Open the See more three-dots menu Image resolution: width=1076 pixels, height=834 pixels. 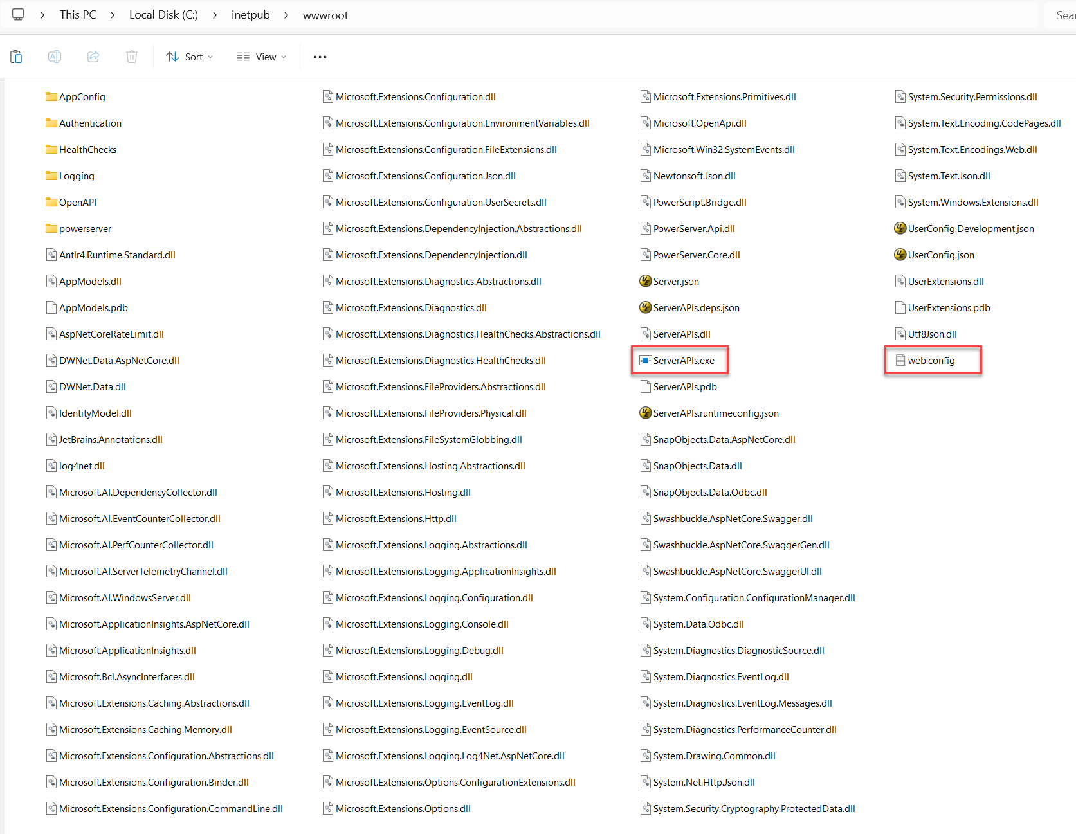(x=320, y=57)
